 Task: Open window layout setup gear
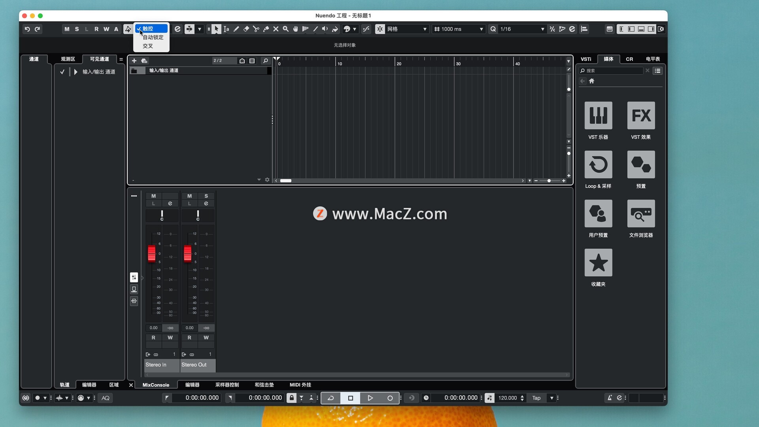pos(661,29)
